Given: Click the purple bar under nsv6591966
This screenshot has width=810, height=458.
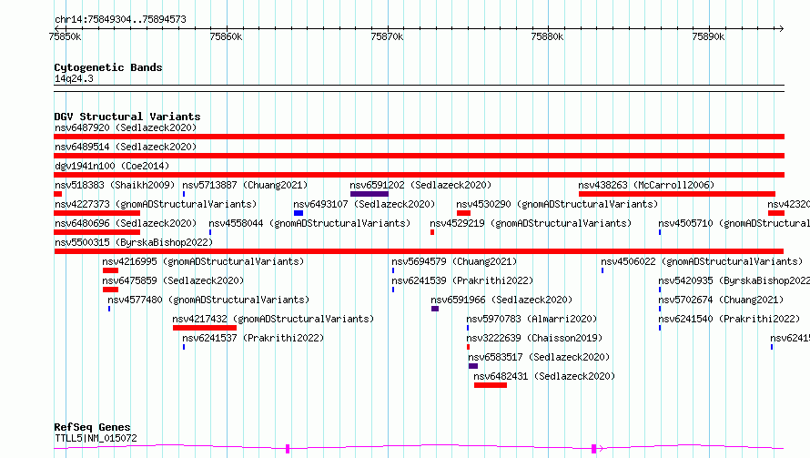Looking at the screenshot, I should pyautogui.click(x=435, y=309).
